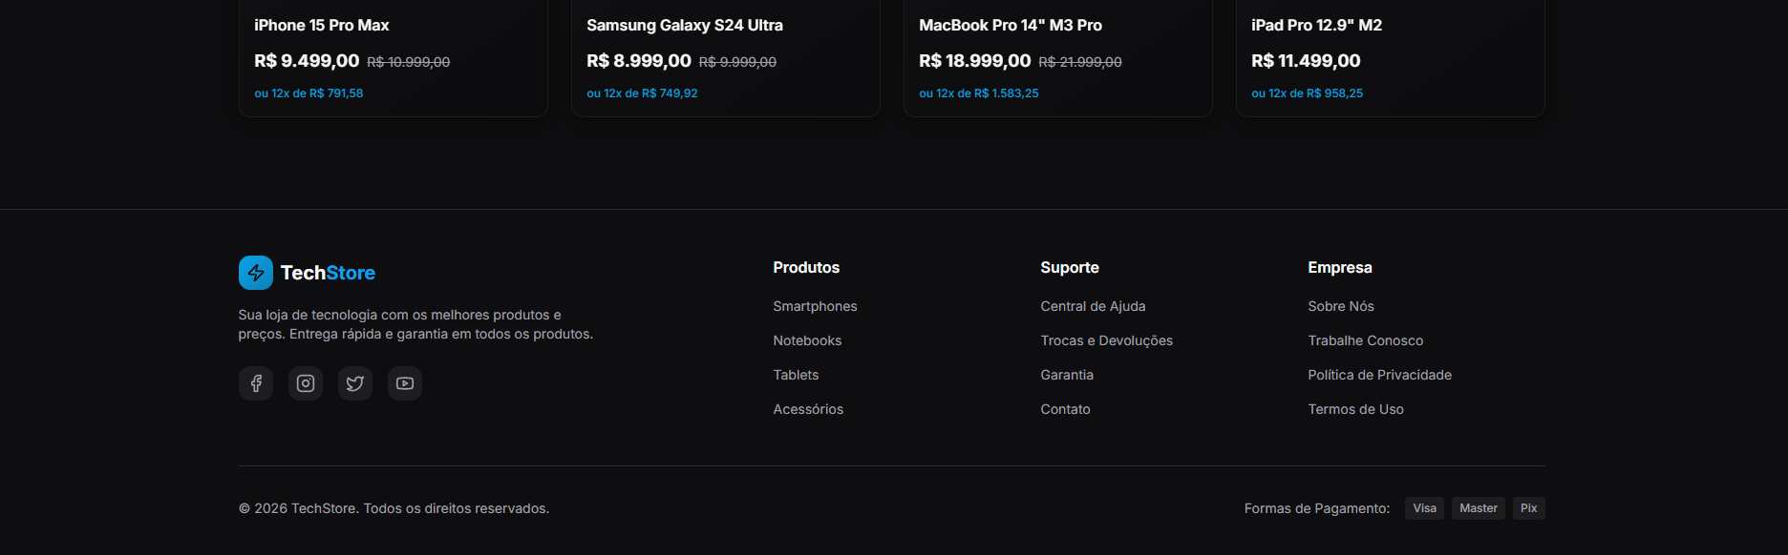Viewport: 1788px width, 555px height.
Task: Open Política de Privacidade
Action: pyautogui.click(x=1379, y=375)
